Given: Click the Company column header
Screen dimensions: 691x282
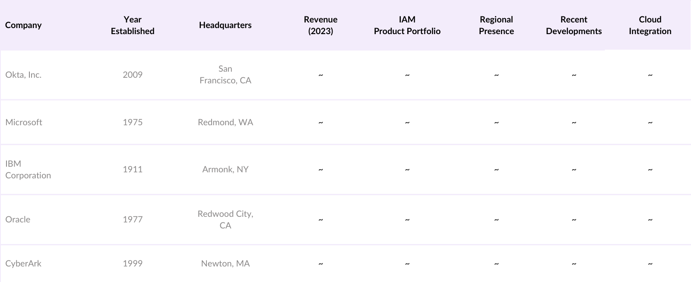Looking at the screenshot, I should coord(23,25).
